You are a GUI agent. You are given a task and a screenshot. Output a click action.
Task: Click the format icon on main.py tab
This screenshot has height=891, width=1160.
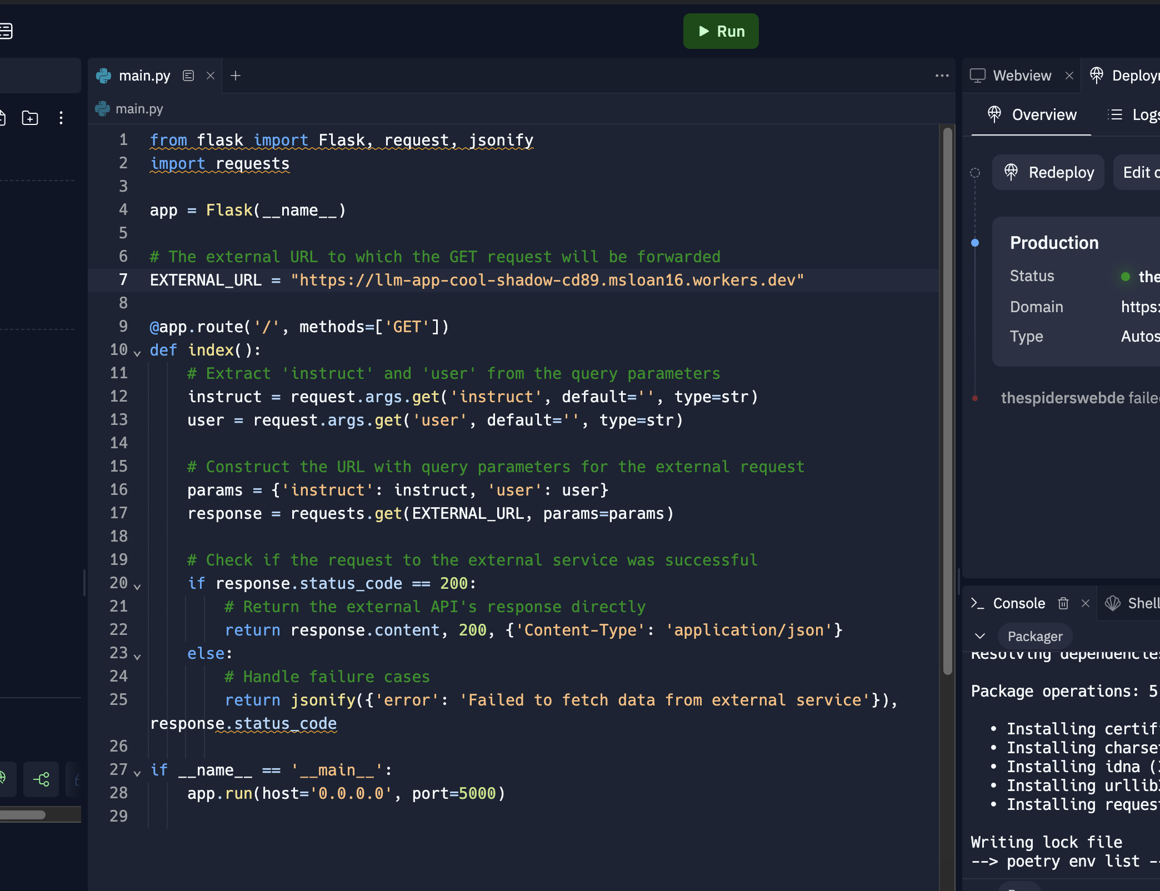[x=188, y=76]
